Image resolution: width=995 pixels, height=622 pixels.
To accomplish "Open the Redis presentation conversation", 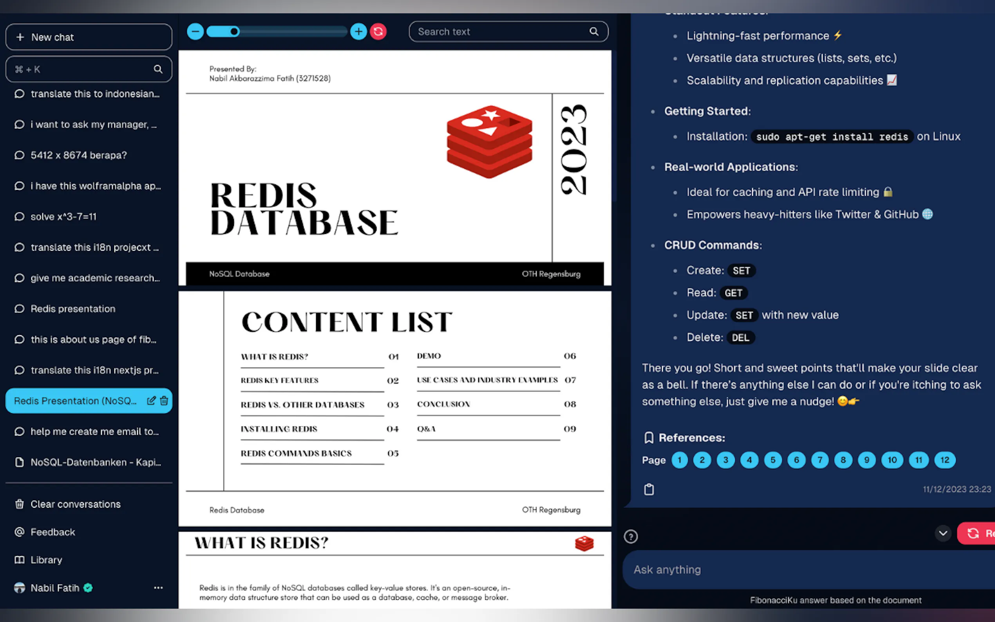I will click(73, 309).
